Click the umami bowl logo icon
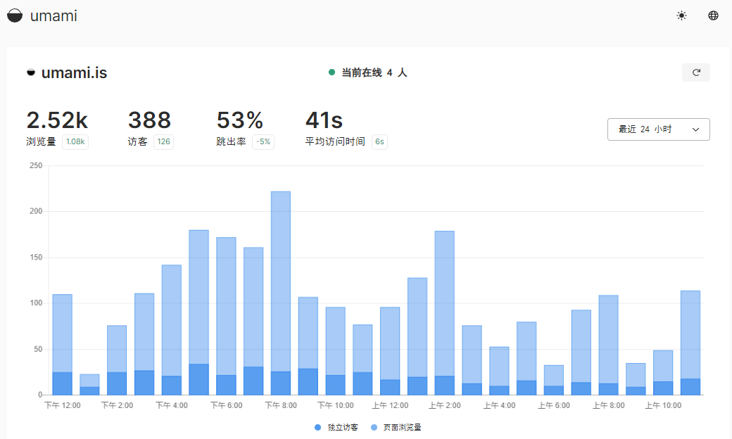732x439 pixels. [15, 15]
